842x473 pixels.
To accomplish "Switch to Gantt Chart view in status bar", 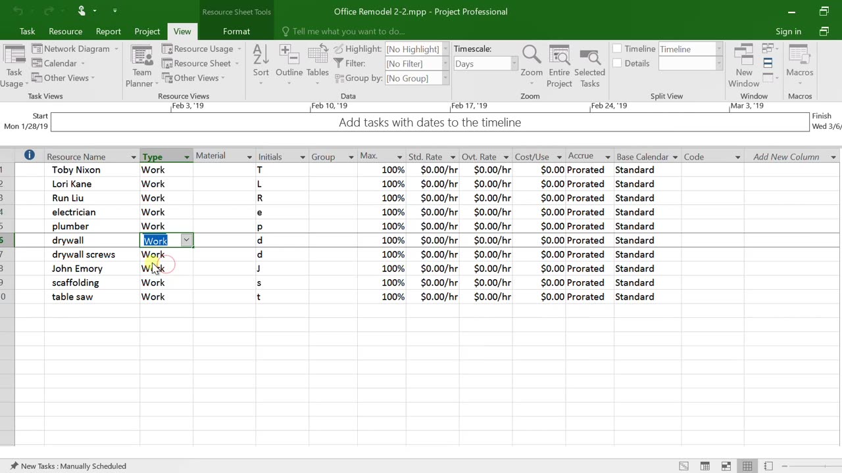I will [x=684, y=466].
